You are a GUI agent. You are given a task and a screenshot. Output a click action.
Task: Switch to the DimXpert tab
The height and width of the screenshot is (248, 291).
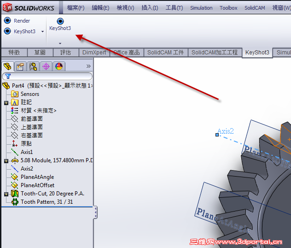pos(94,53)
